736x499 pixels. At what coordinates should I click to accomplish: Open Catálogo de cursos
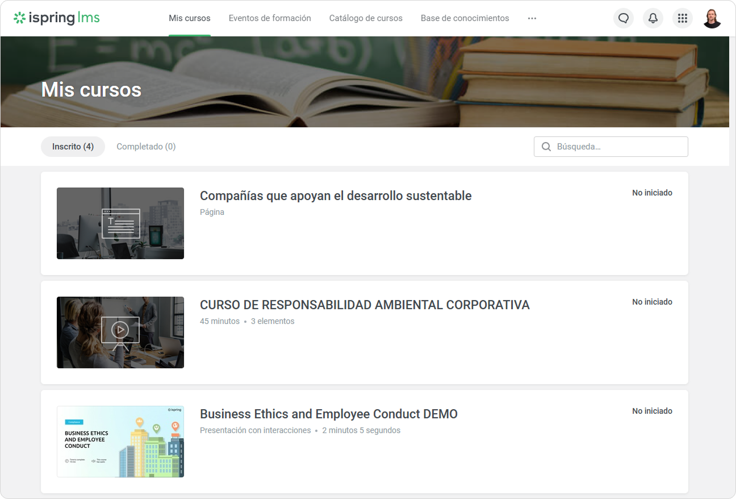pyautogui.click(x=366, y=18)
